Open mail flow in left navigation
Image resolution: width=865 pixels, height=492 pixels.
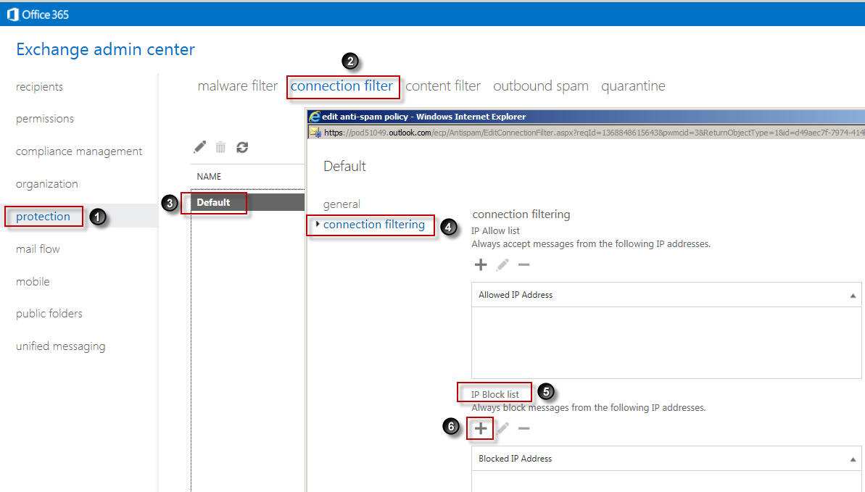click(x=38, y=249)
